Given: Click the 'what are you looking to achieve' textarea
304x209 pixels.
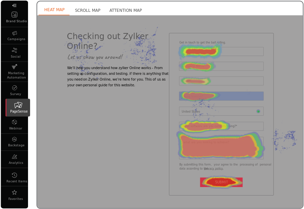Looking at the screenshot, I should [x=221, y=148].
